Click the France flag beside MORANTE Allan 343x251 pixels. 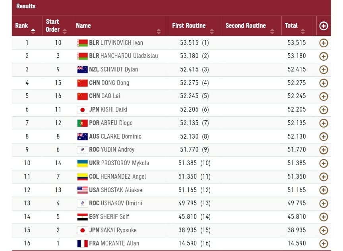tap(82, 243)
